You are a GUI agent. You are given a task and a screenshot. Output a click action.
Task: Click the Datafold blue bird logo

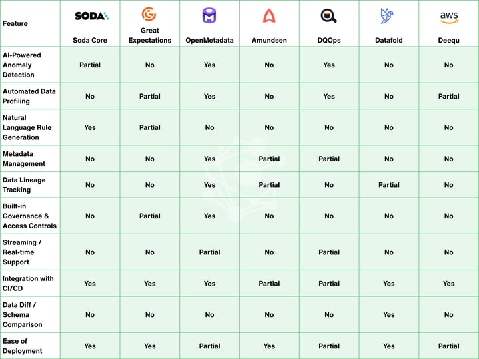387,15
